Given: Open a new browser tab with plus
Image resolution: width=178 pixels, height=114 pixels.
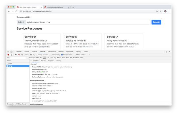Looking at the screenshot, I should tap(73, 7).
